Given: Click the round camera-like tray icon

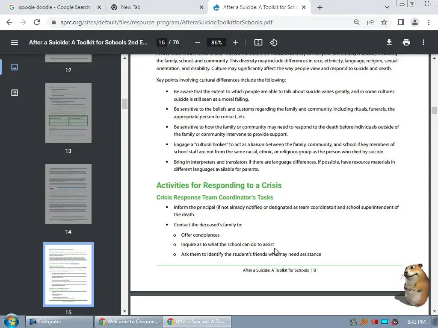Looking at the screenshot, I should pos(395,322).
